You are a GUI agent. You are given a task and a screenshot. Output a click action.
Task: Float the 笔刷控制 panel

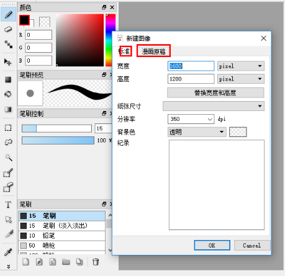point(104,113)
